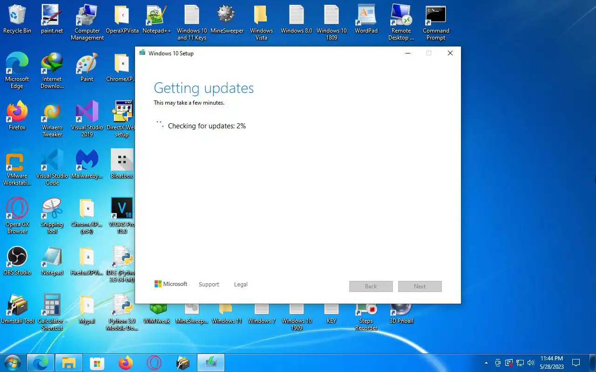The height and width of the screenshot is (372, 596).
Task: Select the Computer Management shortcut
Action: click(x=87, y=23)
